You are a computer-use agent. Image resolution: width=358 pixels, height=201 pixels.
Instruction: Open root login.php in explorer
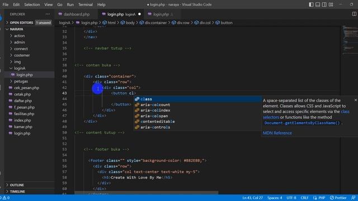click(x=22, y=133)
